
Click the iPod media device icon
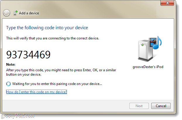[150, 49]
